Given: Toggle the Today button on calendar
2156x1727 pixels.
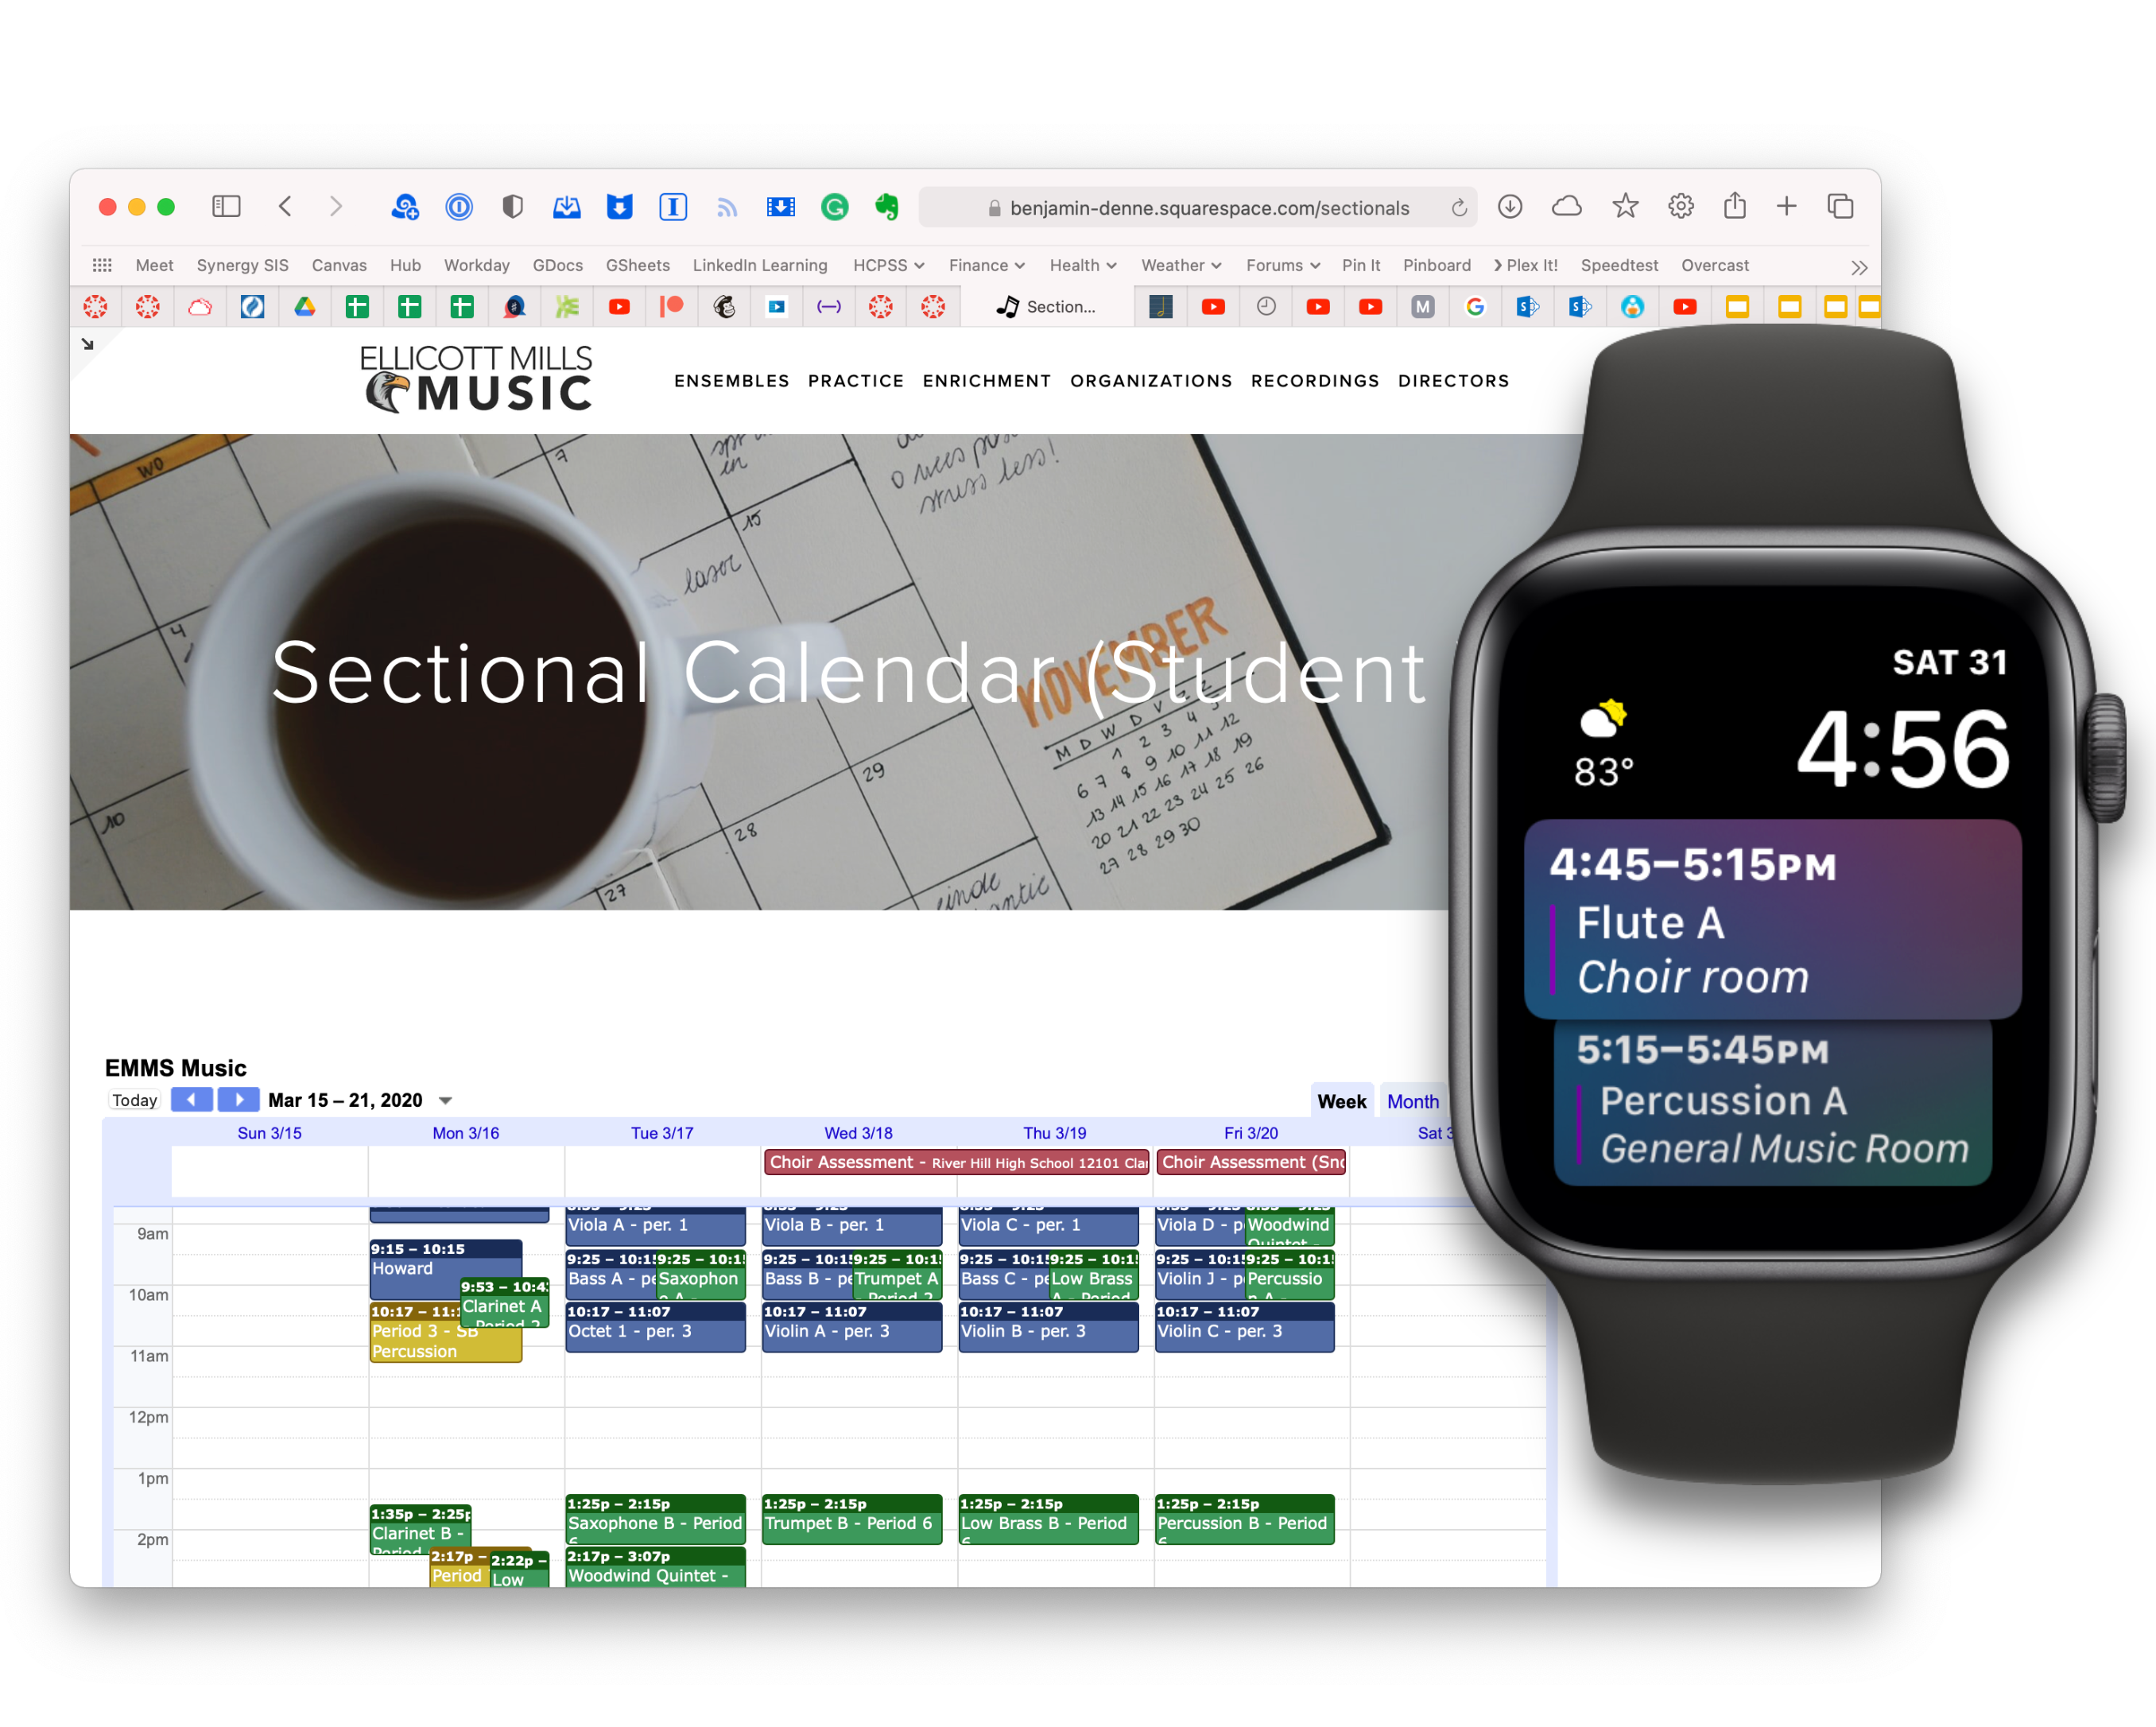Looking at the screenshot, I should 139,1098.
